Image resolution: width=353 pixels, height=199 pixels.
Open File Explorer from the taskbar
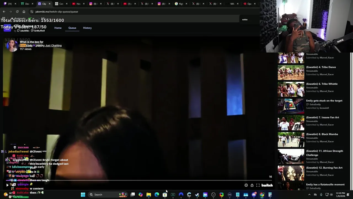pyautogui.click(x=149, y=195)
